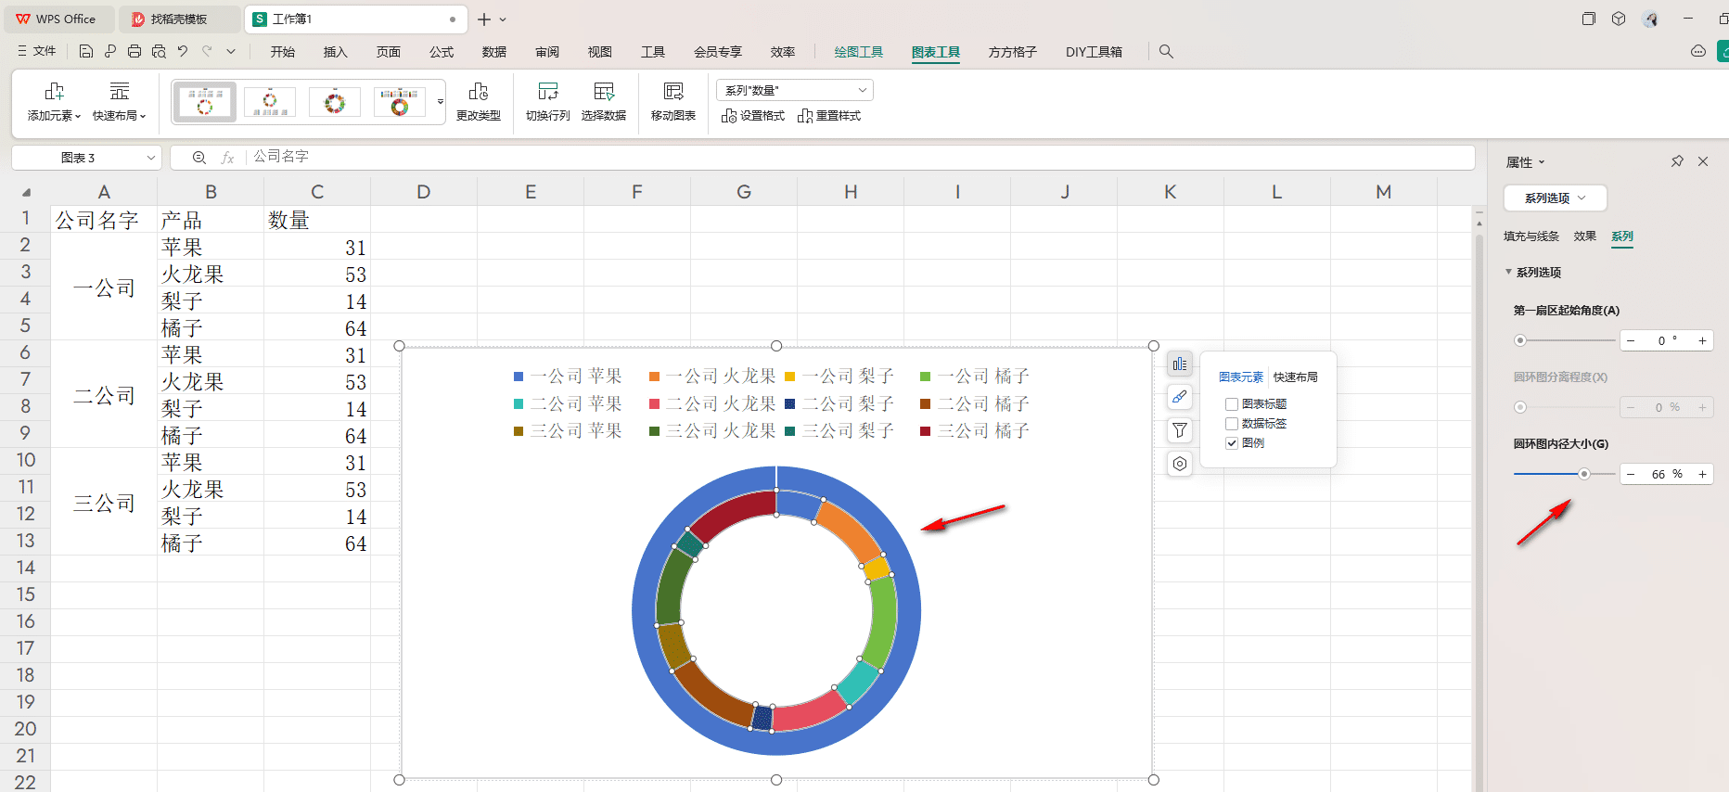This screenshot has width=1729, height=792.
Task: Collapse the 系列选项 section triangle
Action: click(1508, 272)
